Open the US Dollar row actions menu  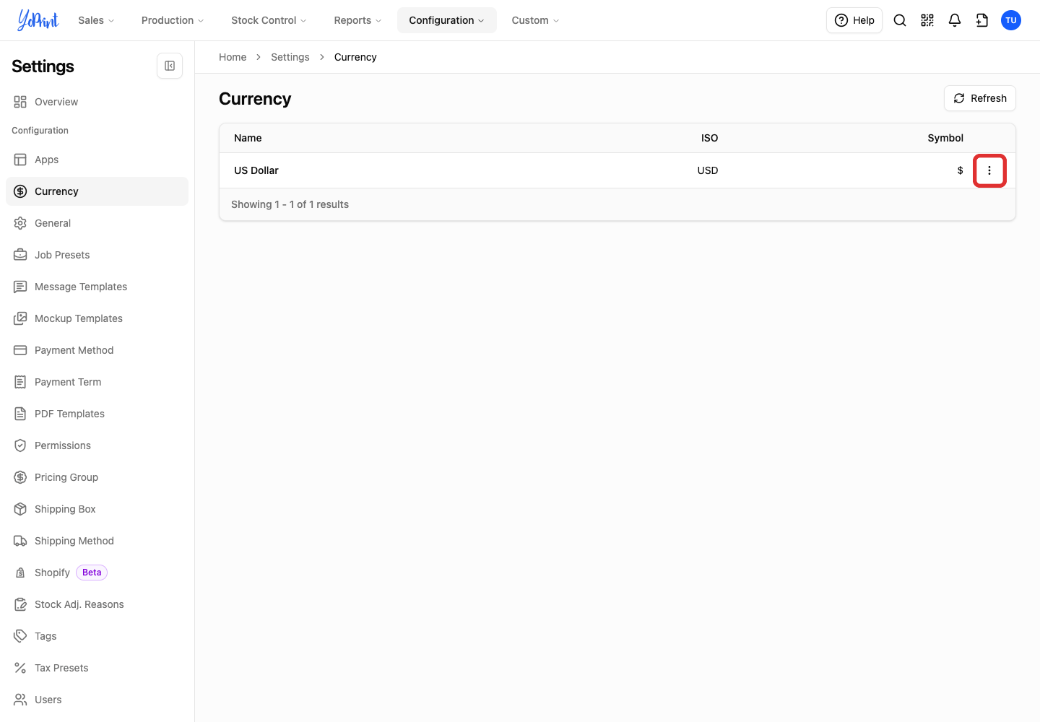989,170
